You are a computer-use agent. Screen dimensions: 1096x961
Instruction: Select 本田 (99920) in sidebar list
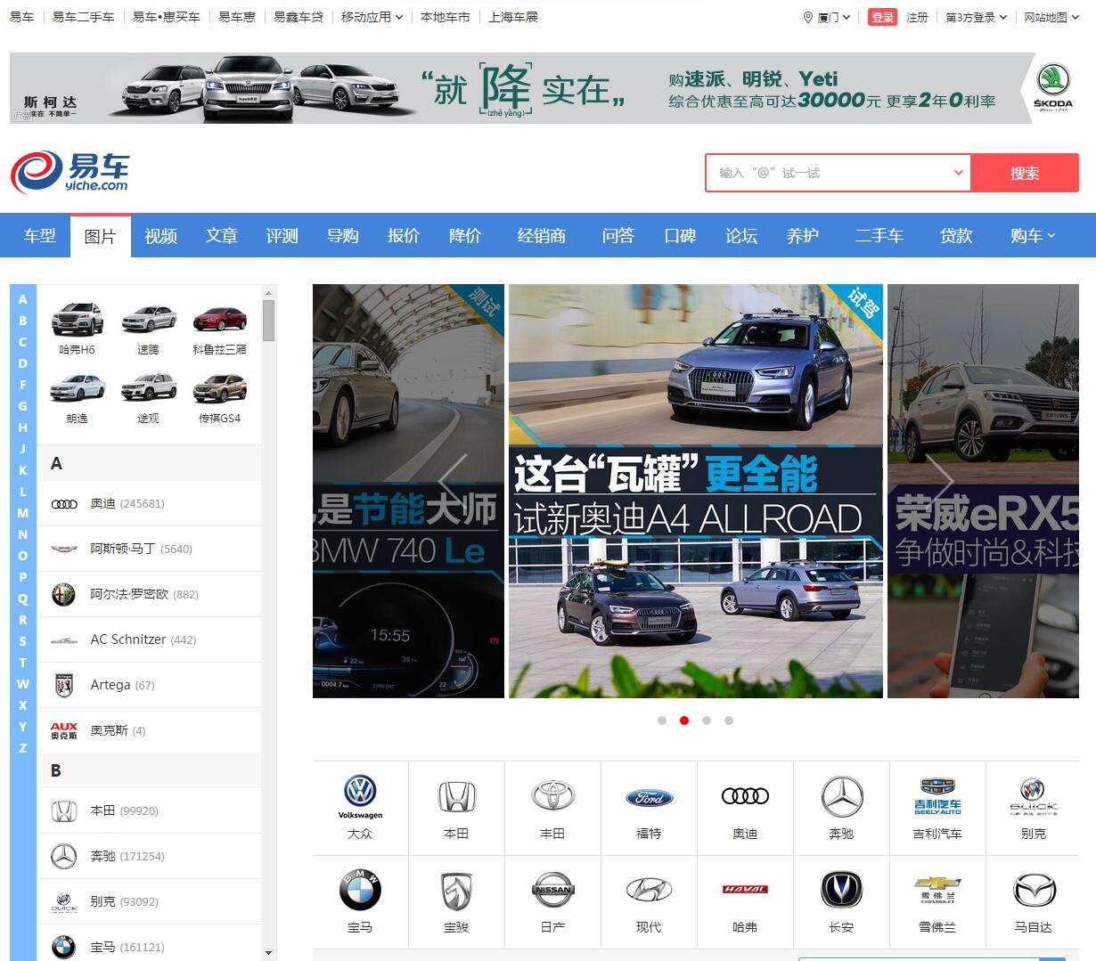click(x=149, y=810)
